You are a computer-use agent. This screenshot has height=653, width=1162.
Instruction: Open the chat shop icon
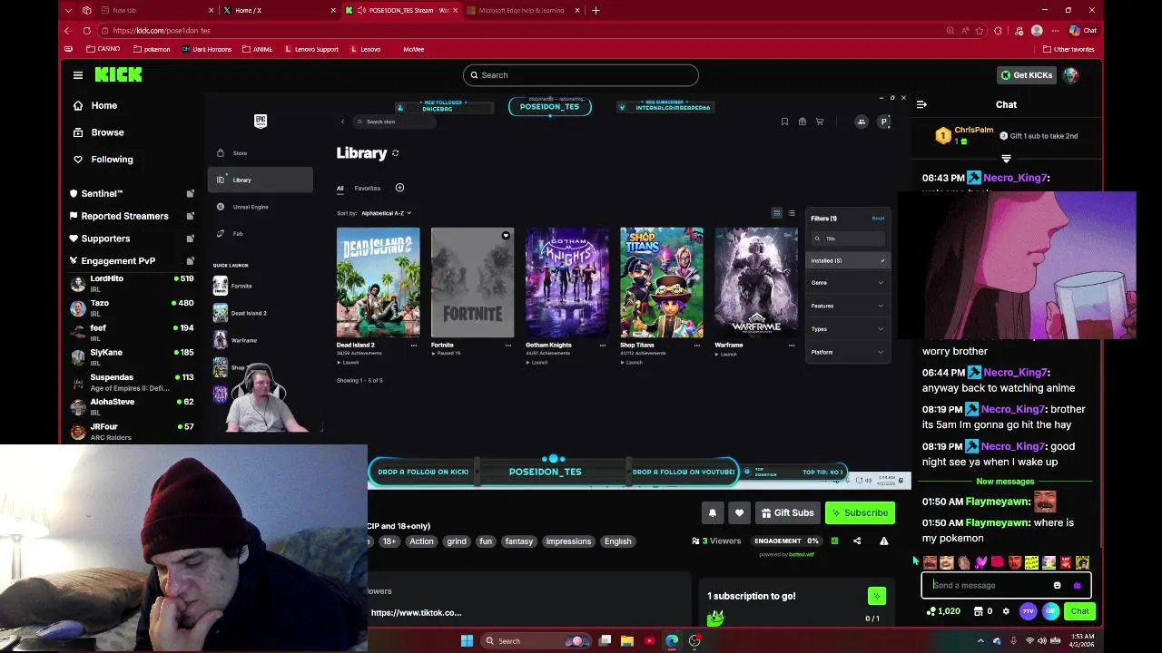[983, 611]
